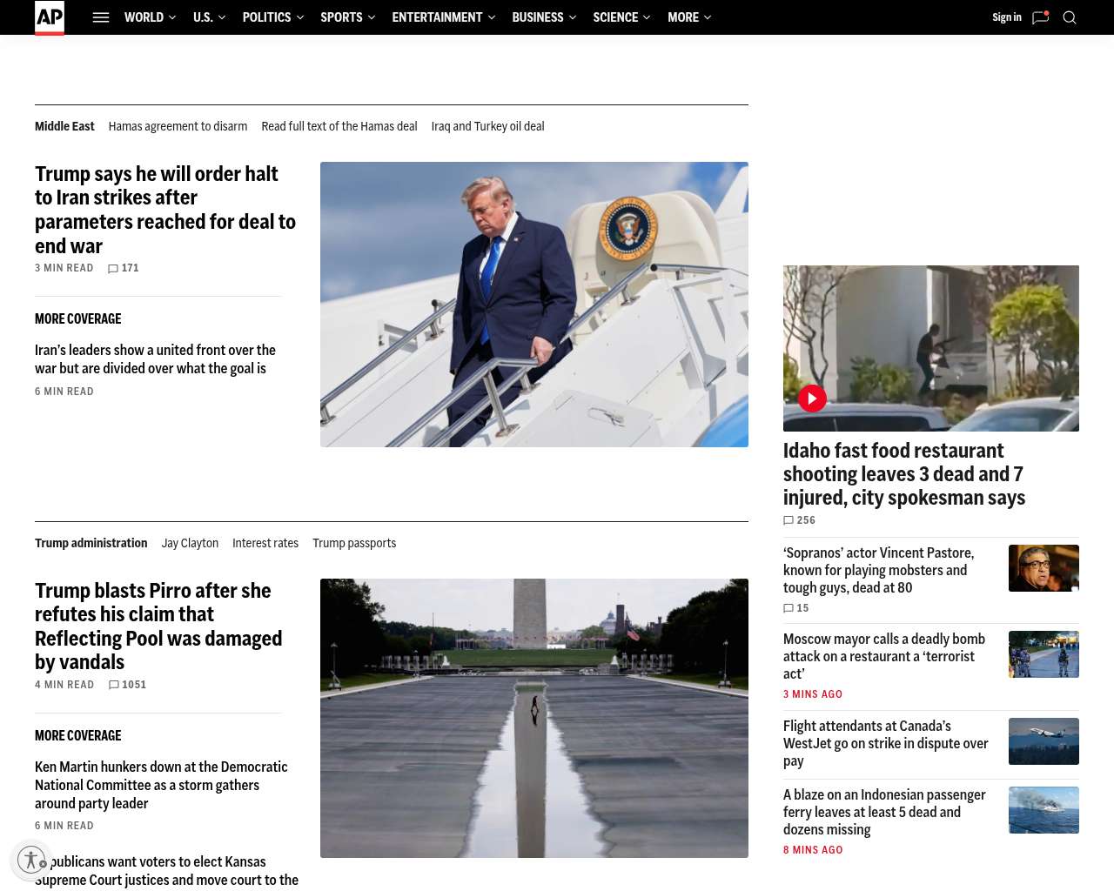Click the AP logo home icon

pos(50,17)
